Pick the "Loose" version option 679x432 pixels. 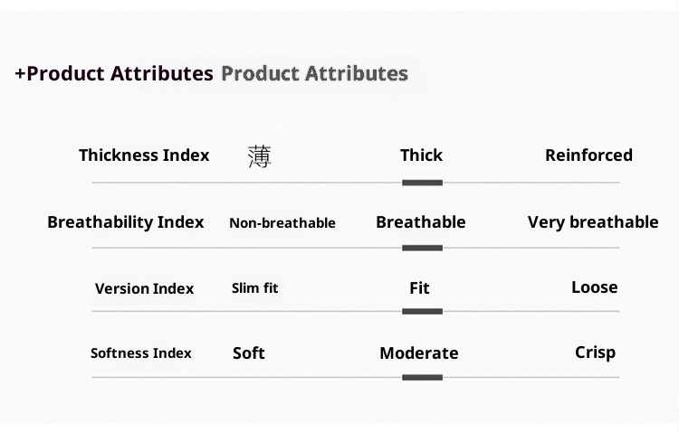594,287
